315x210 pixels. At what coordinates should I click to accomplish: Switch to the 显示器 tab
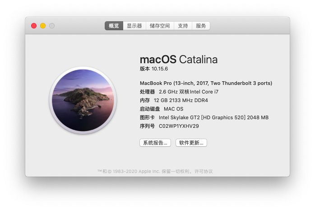tap(134, 26)
